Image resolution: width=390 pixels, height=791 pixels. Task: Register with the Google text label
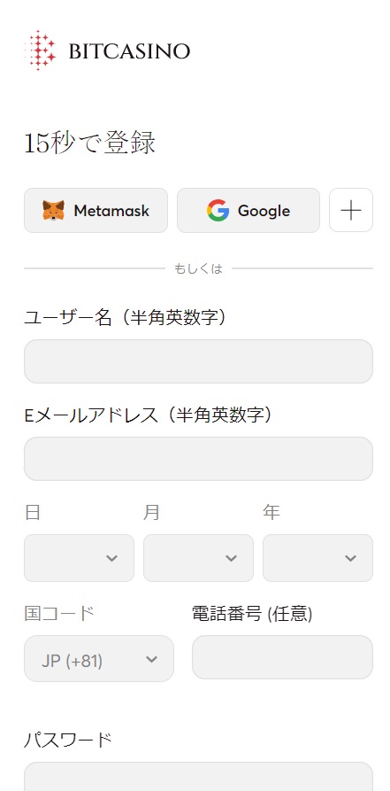coord(264,211)
